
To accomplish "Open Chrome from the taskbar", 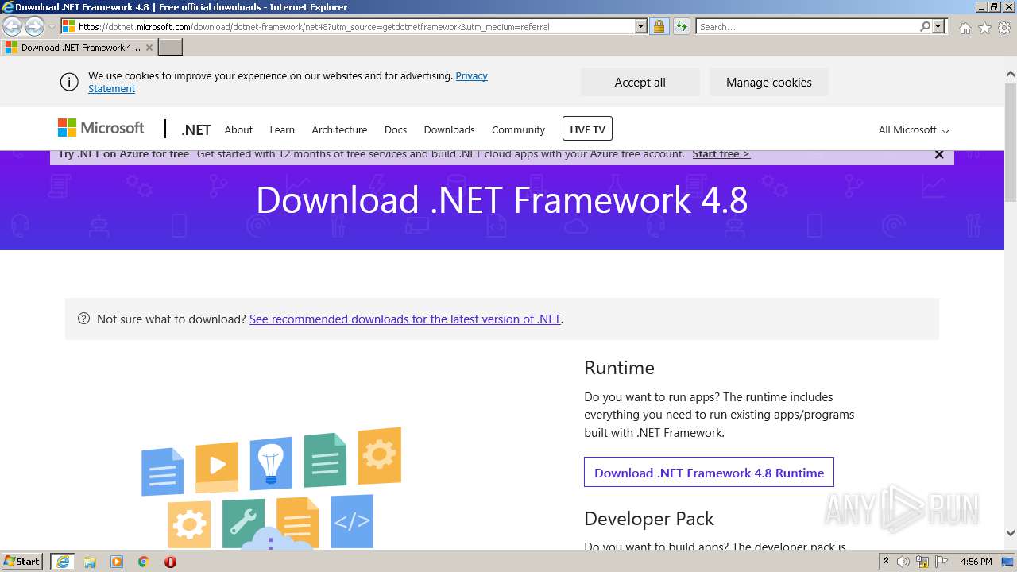I will (x=144, y=562).
